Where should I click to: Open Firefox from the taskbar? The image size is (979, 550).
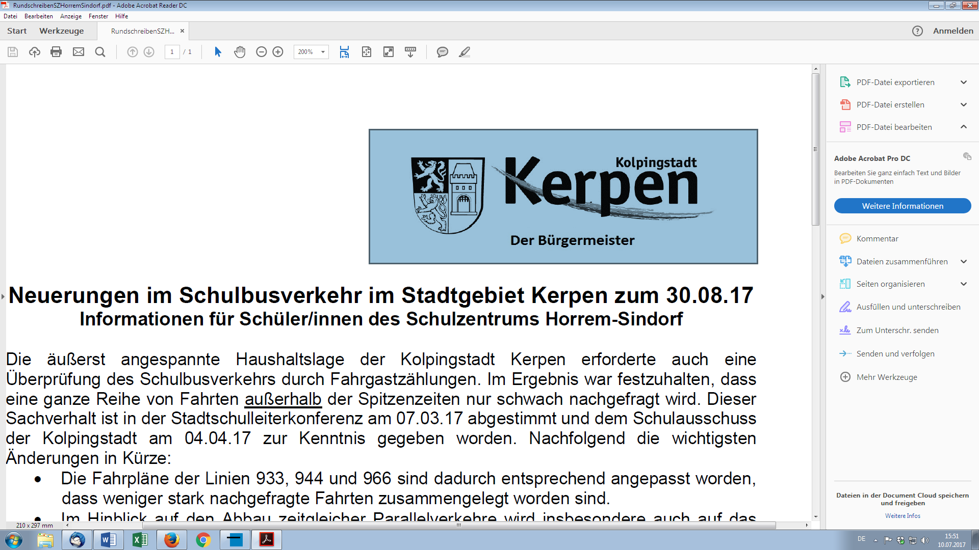(172, 540)
